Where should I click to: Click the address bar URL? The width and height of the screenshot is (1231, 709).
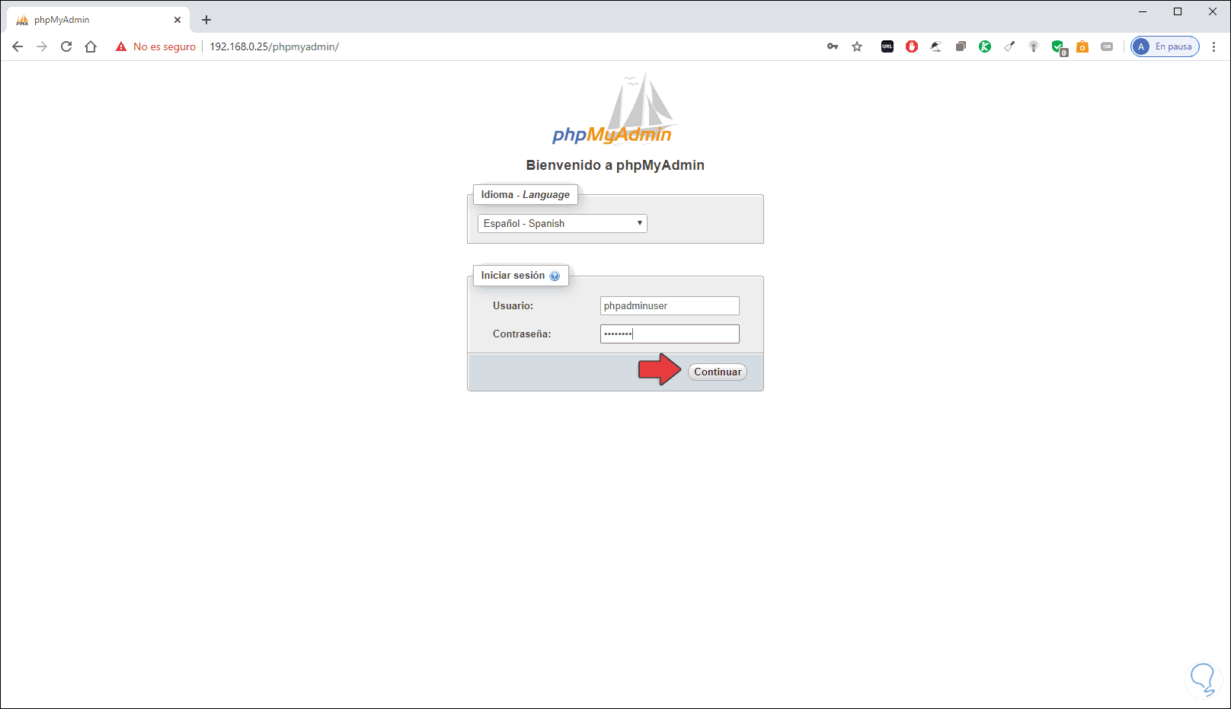coord(274,46)
